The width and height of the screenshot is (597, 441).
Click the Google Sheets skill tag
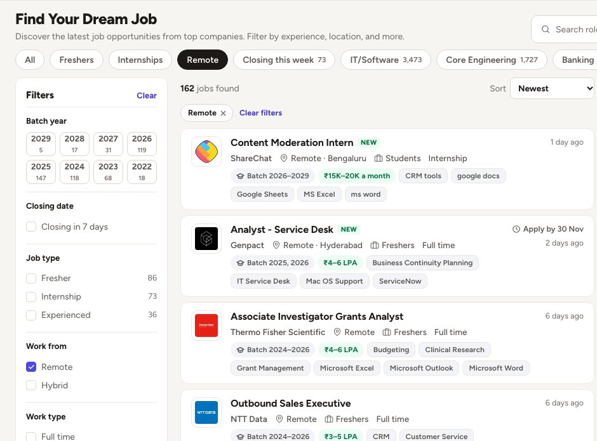262,194
